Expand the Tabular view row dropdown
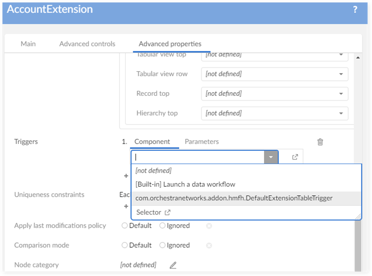Image resolution: width=372 pixels, height=276 pixels. (341, 74)
